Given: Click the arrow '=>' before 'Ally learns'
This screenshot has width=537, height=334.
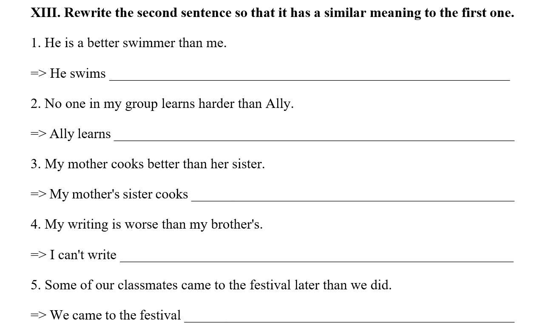Looking at the screenshot, I should point(38,134).
